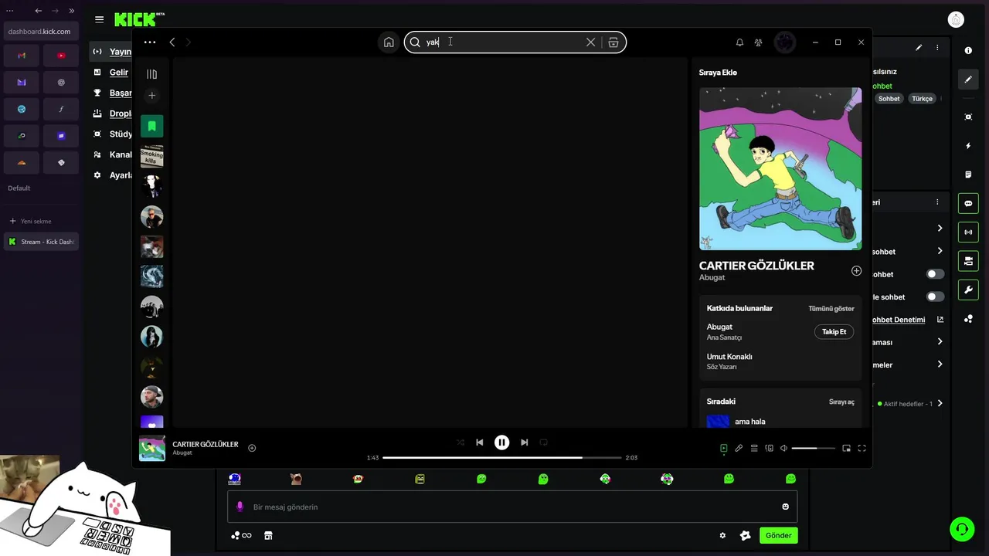Open the emoji picker in chat input
Image resolution: width=989 pixels, height=556 pixels.
coord(785,507)
